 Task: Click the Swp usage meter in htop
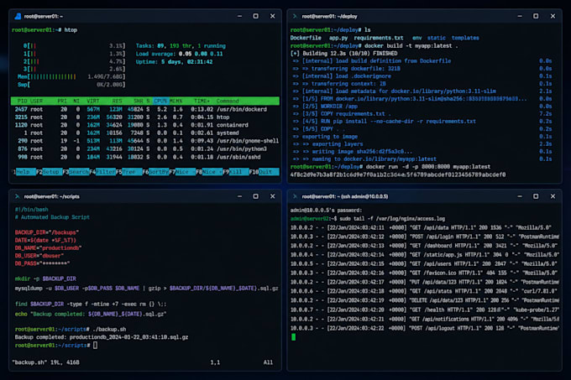click(71, 85)
